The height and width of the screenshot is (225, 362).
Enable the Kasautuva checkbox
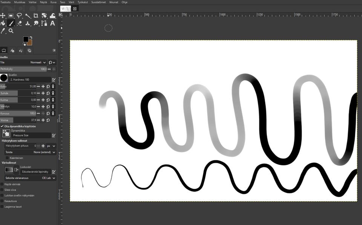tap(2, 201)
